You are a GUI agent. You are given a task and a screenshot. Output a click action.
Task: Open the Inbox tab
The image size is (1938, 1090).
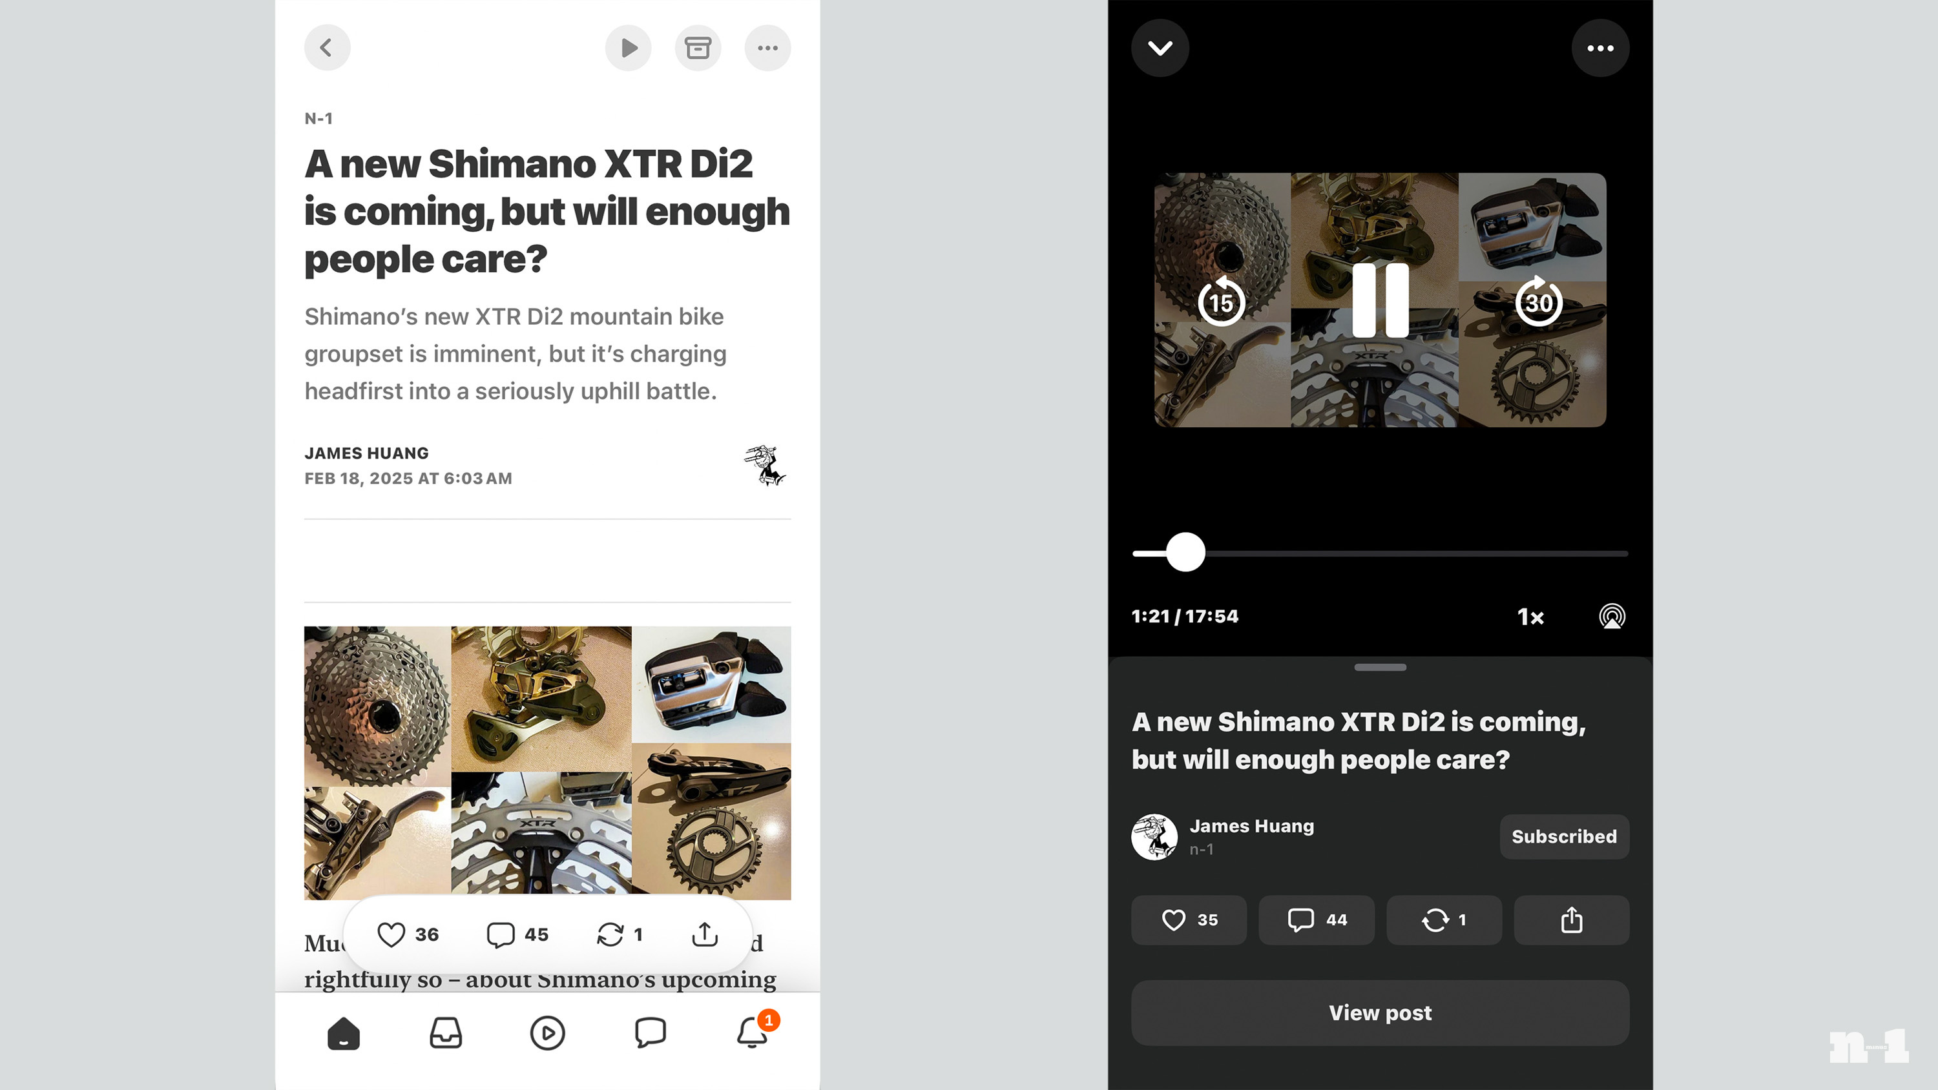click(445, 1033)
